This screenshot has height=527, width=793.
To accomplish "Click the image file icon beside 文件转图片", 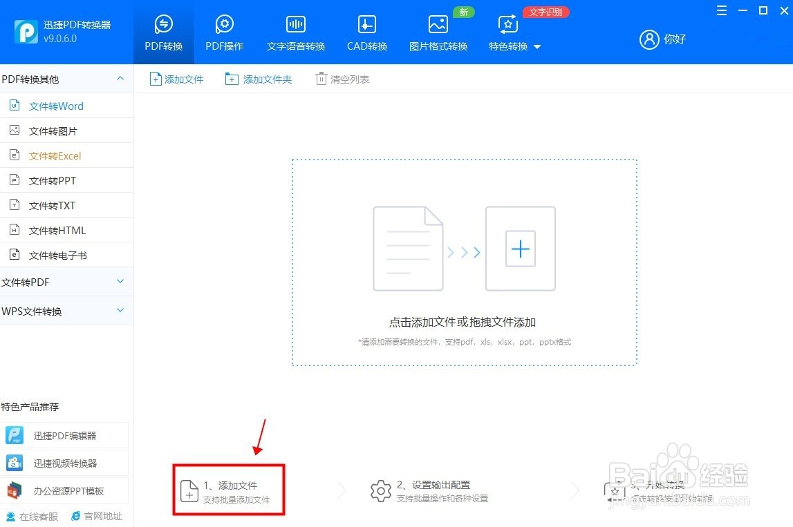I will (15, 131).
